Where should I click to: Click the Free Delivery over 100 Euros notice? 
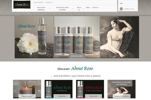click(x=122, y=83)
